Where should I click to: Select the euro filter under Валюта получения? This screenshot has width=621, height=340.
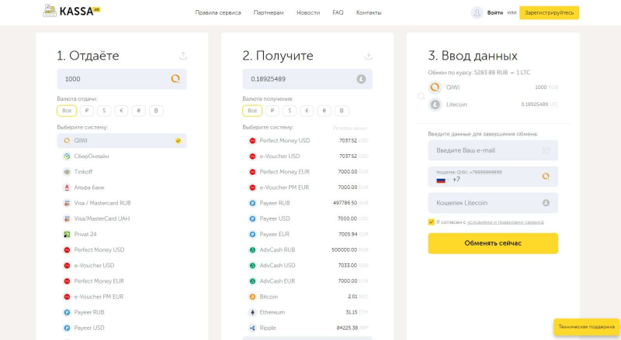tap(307, 111)
